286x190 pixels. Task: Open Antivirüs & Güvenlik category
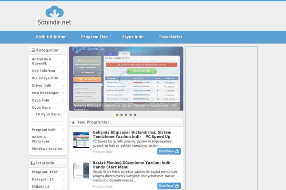click(42, 61)
